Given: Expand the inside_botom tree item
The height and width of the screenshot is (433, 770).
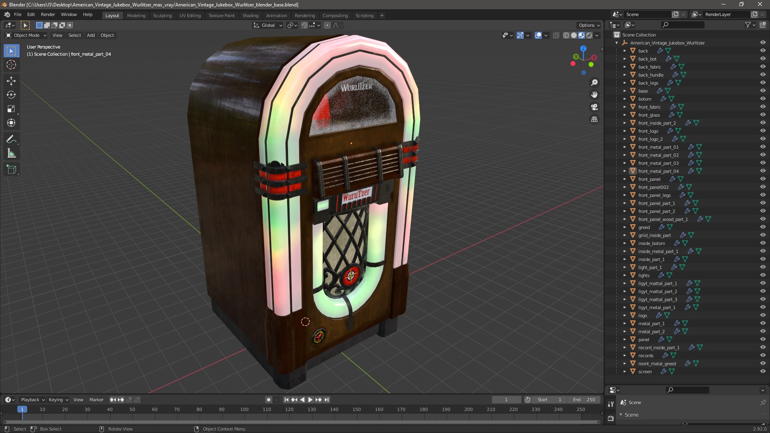Looking at the screenshot, I should click(624, 243).
